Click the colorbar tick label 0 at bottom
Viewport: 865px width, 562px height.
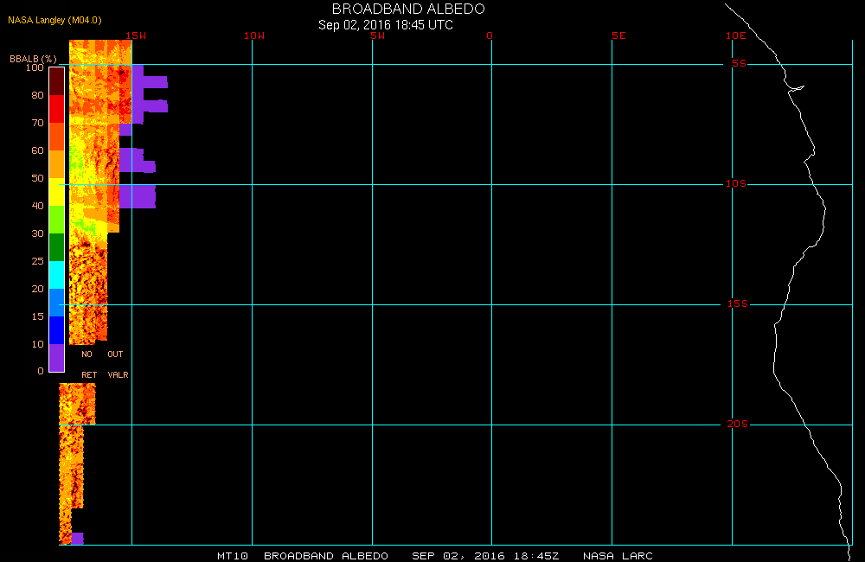tap(41, 371)
